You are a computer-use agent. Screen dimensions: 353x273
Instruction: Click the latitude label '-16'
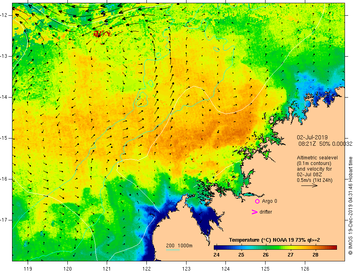pyautogui.click(x=4, y=179)
